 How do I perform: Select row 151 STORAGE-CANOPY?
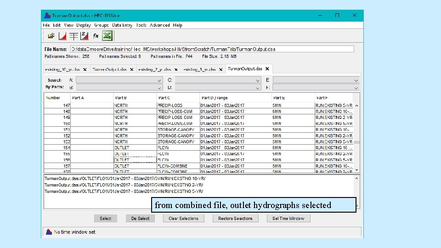click(198, 130)
